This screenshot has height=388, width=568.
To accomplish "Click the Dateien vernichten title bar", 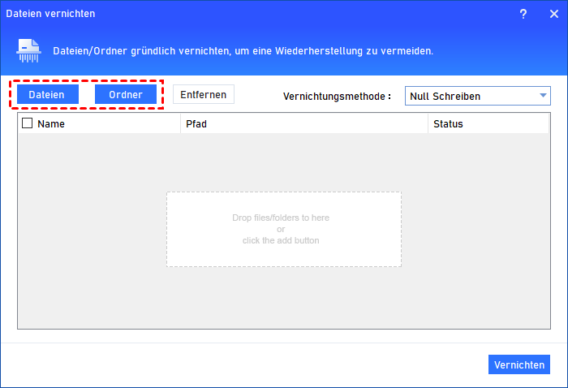I will (x=243, y=14).
